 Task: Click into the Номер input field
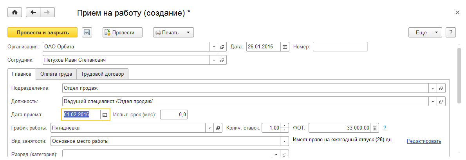coord(340,47)
